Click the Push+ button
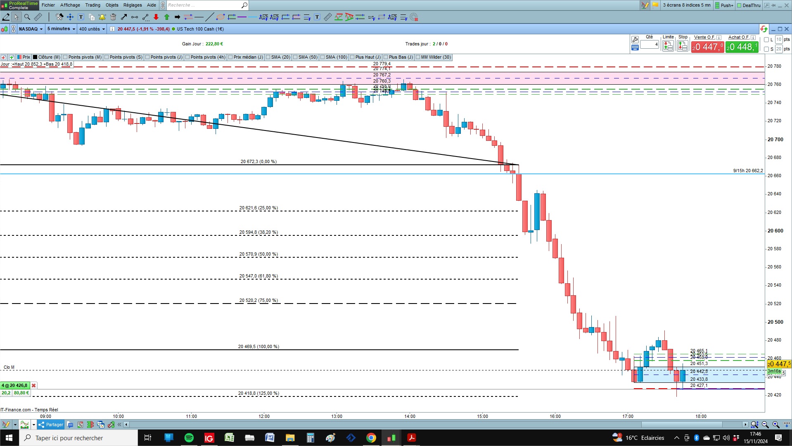Image resolution: width=792 pixels, height=446 pixels. pyautogui.click(x=724, y=5)
